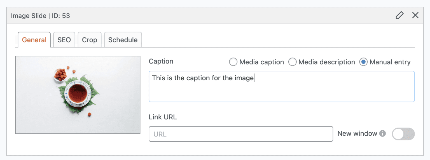Image resolution: width=430 pixels, height=160 pixels.
Task: Switch to the Schedule tab
Action: click(123, 40)
